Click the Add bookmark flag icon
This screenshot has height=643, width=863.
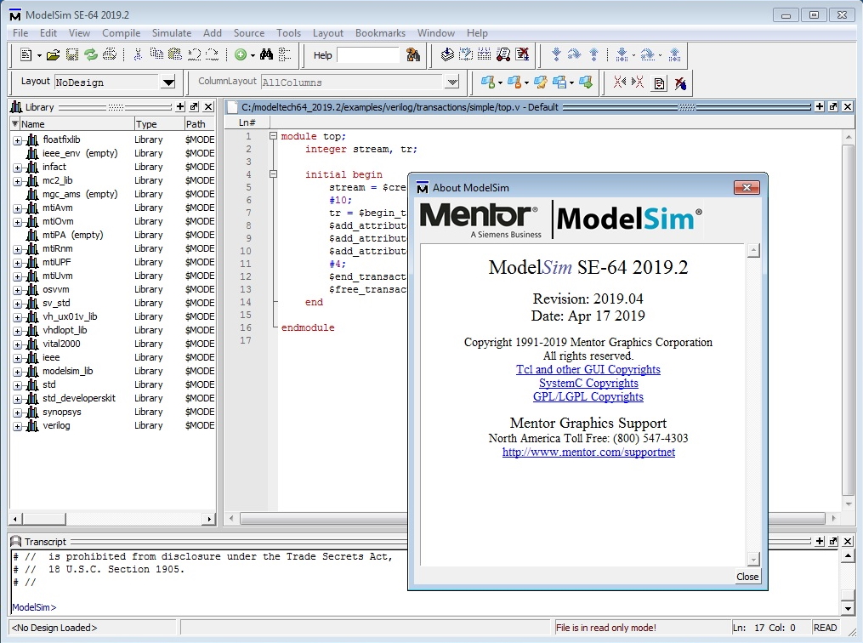pos(488,83)
